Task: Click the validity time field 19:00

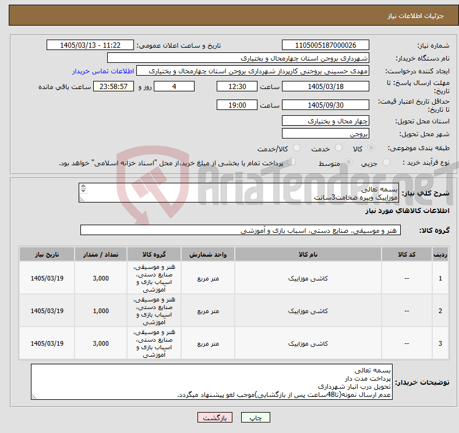Action: tap(237, 105)
